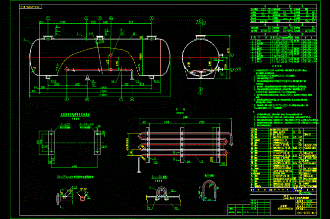
Task: Select the yellow boxed drawing label above the tank
Action: point(30,7)
